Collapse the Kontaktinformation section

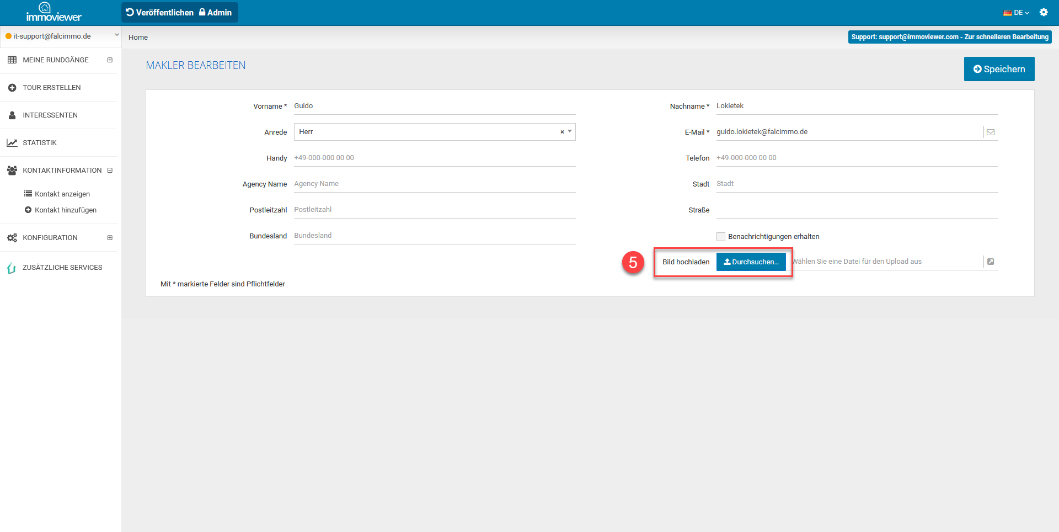[110, 171]
